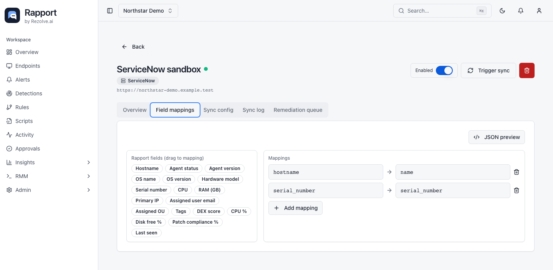Image resolution: width=553 pixels, height=270 pixels.
Task: Click the Admin gear icon
Action: pos(9,190)
